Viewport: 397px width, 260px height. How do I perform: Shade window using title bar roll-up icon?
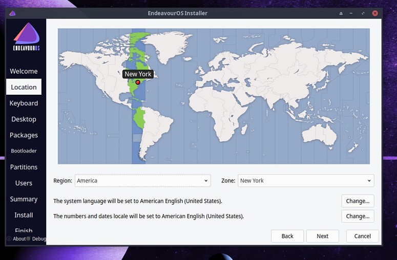[341, 13]
